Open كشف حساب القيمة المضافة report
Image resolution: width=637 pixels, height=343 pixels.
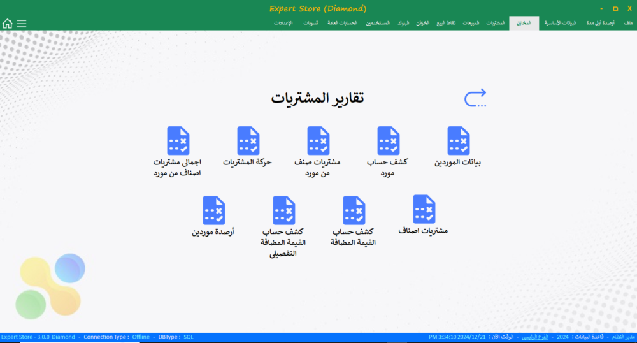click(x=354, y=210)
